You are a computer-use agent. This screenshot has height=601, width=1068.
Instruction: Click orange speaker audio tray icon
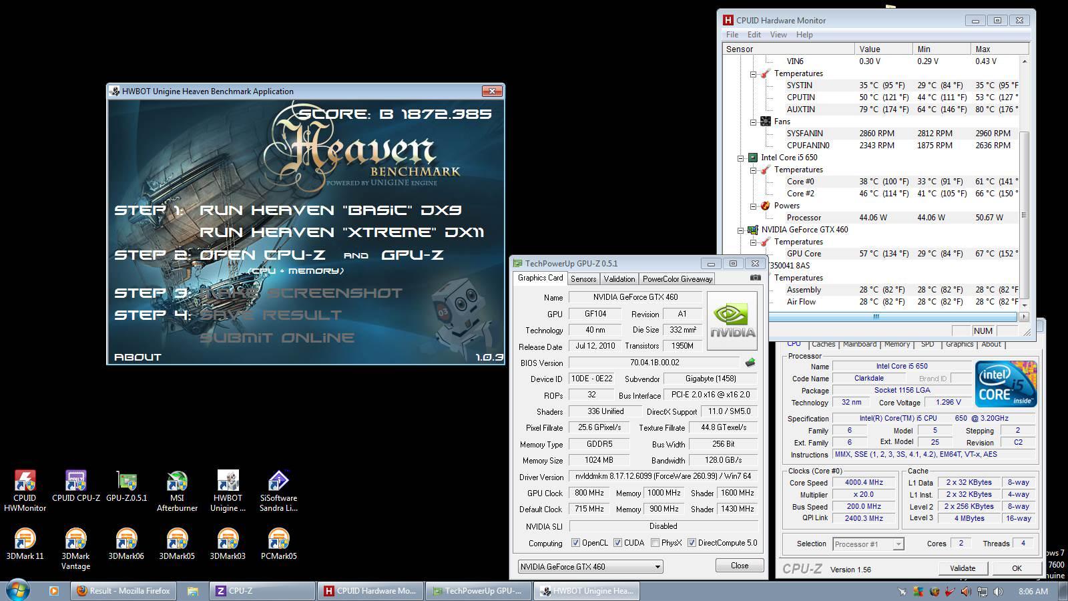966,591
